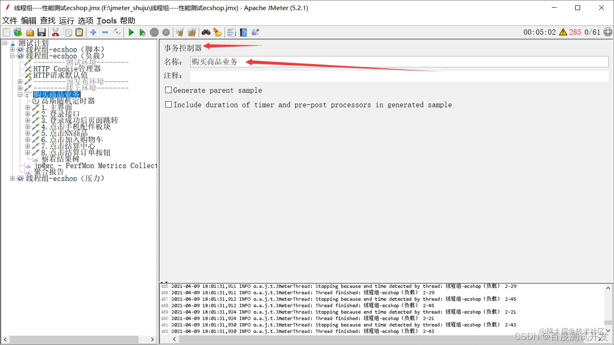
Task: Expand 6. 点击加入购物车 node
Action: coord(28,139)
